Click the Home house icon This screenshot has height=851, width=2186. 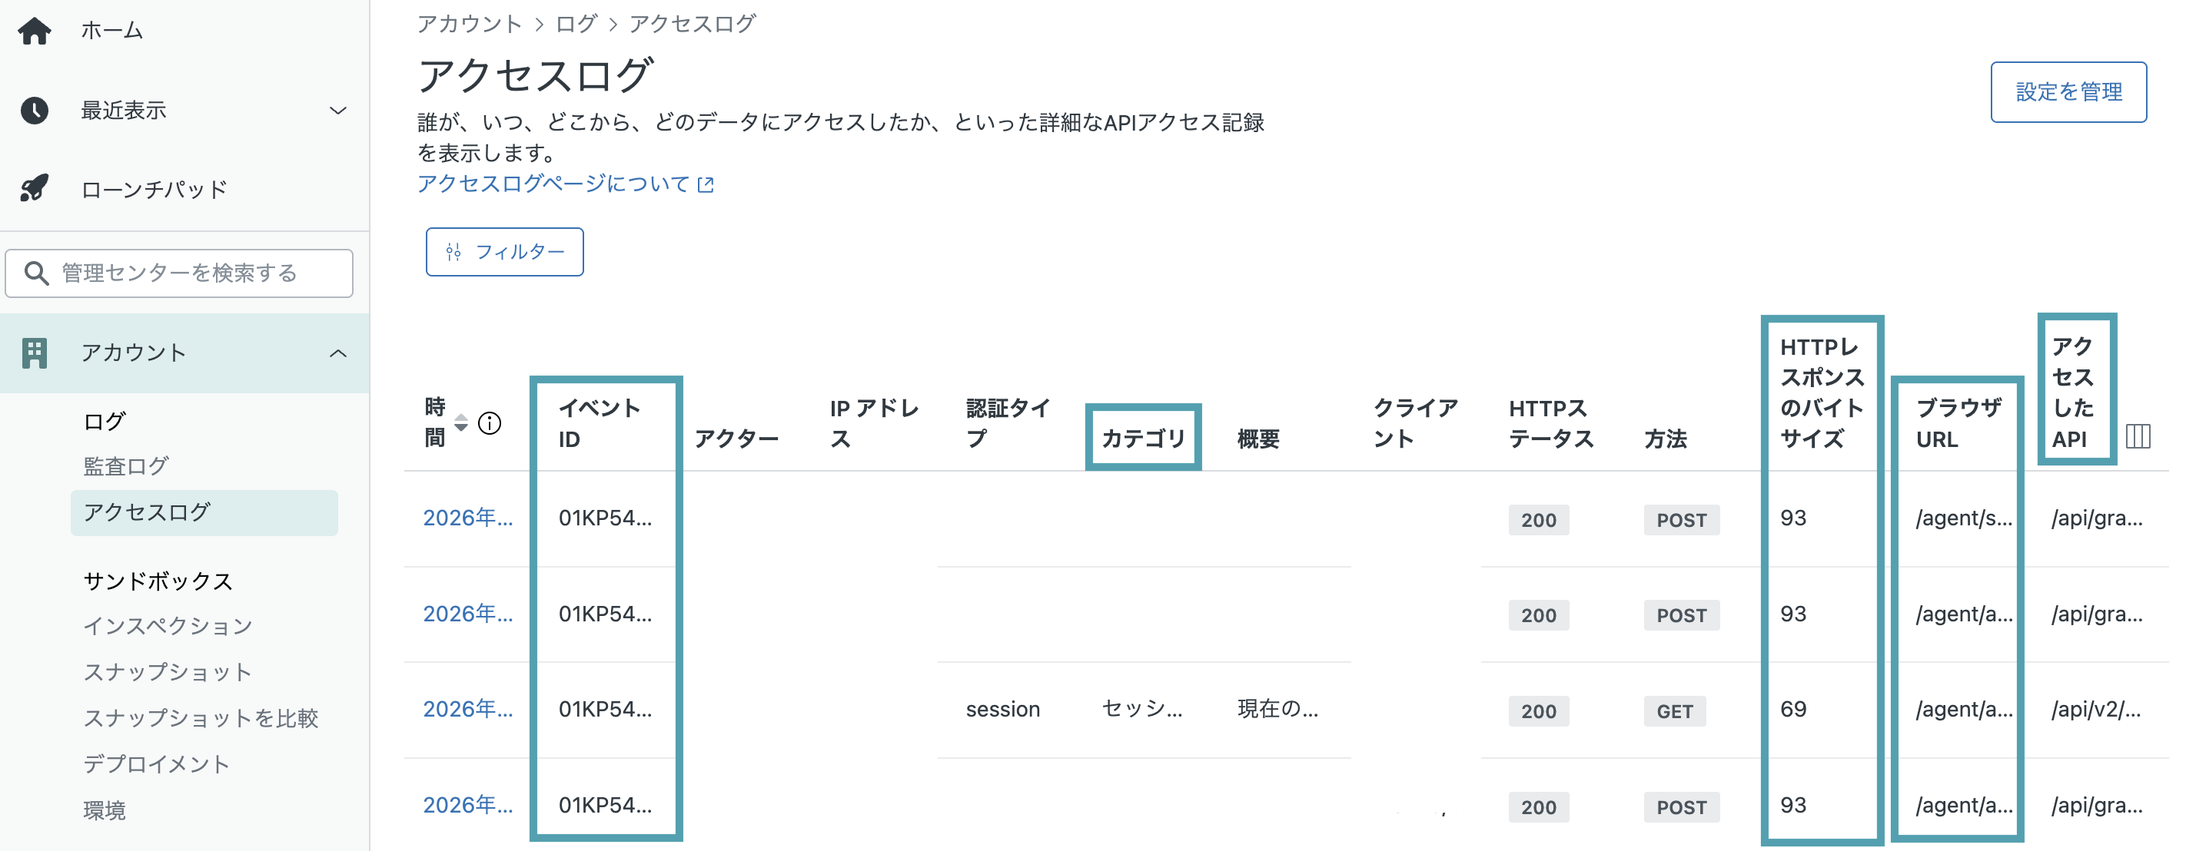click(34, 31)
